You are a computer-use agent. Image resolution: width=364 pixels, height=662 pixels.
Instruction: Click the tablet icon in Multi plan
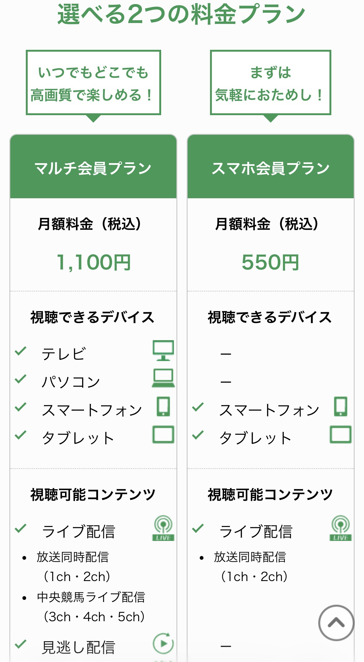pyautogui.click(x=163, y=434)
